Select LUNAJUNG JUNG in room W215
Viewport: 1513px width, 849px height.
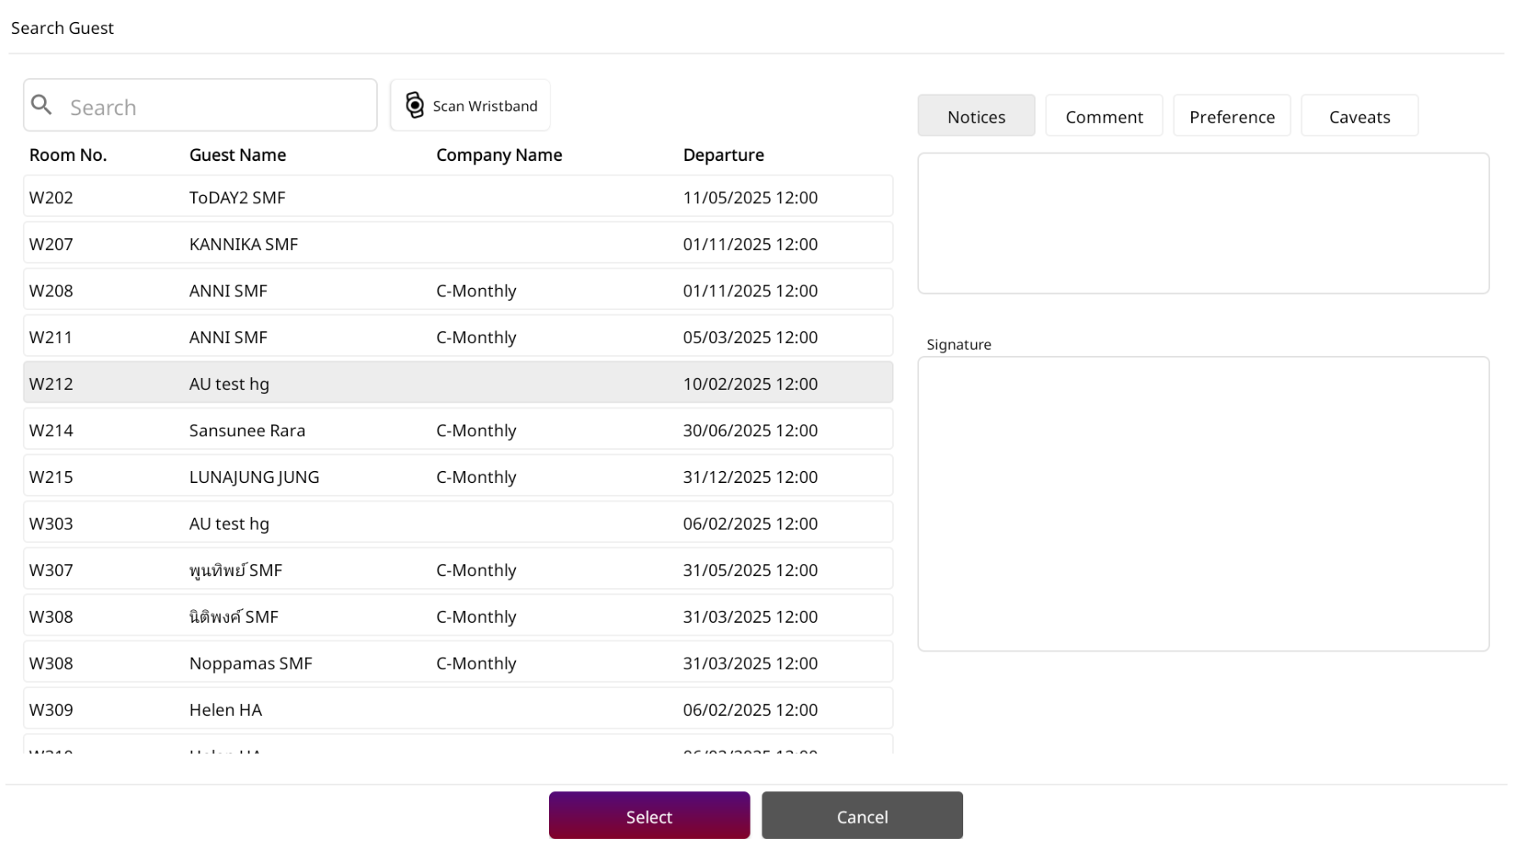click(457, 477)
